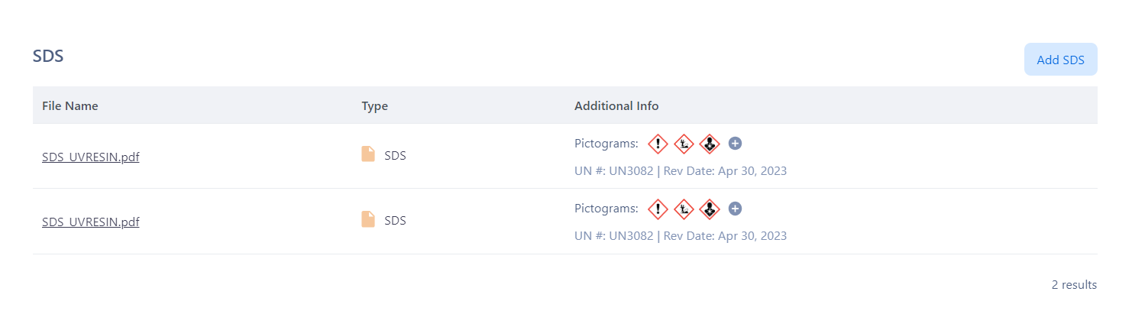Click the Type column header

click(x=375, y=106)
